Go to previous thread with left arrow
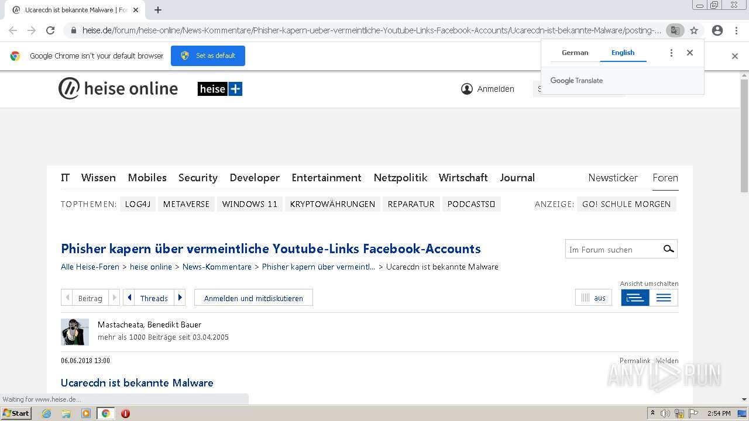The image size is (749, 421). [129, 298]
